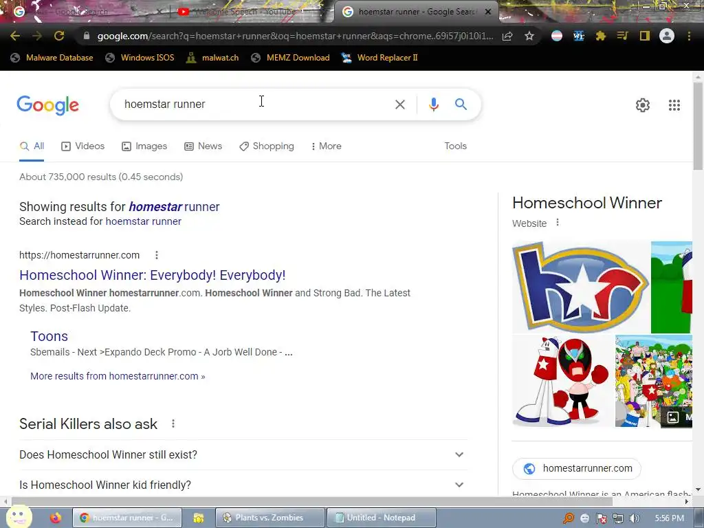Start voice search with microphone icon

tap(433, 104)
